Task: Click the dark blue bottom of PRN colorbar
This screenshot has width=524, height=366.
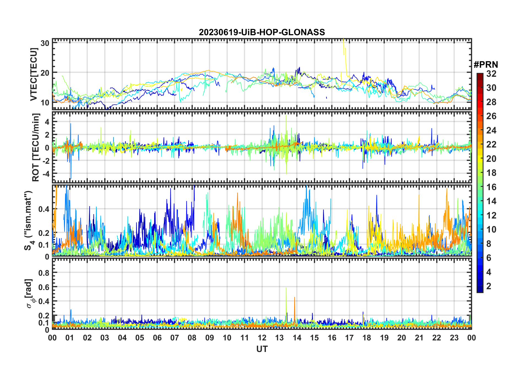Action: (480, 289)
